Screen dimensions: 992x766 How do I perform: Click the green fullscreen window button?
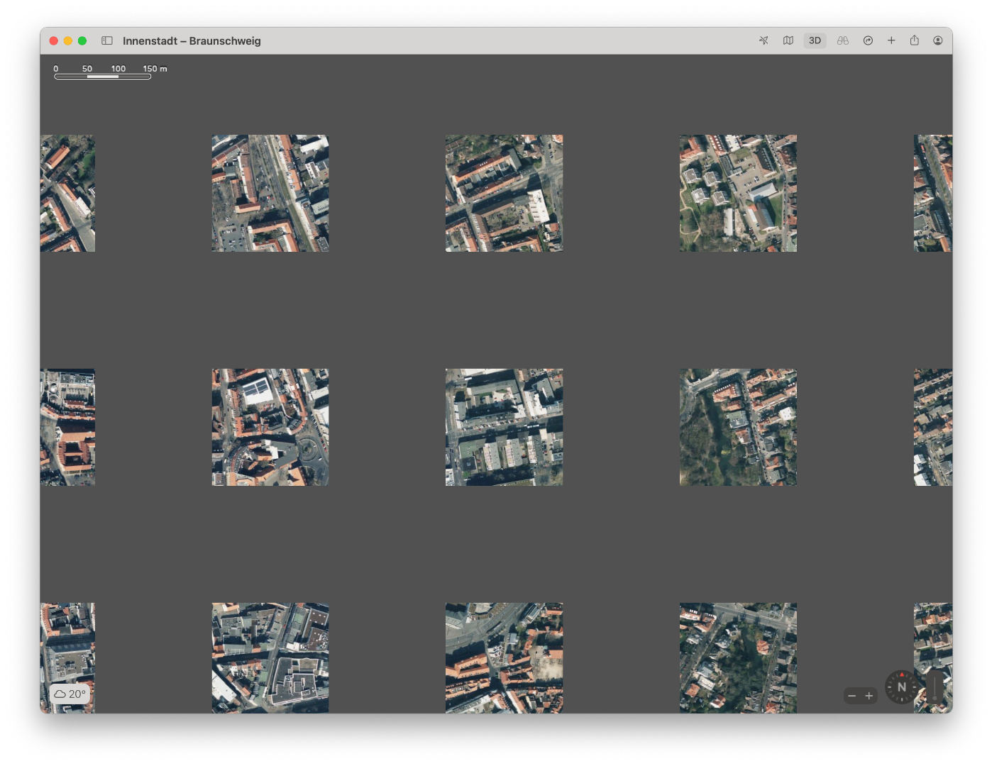point(82,40)
